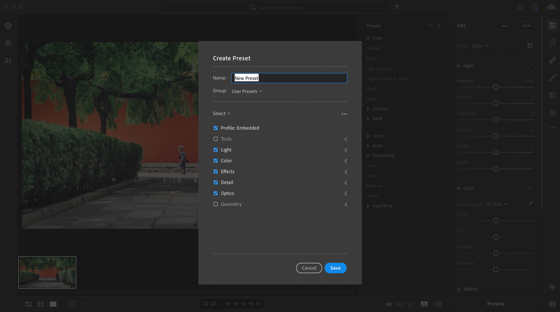Viewport: 560px width, 312px height.
Task: Uncheck Profile: Embedded checkbox
Action: pos(215,128)
